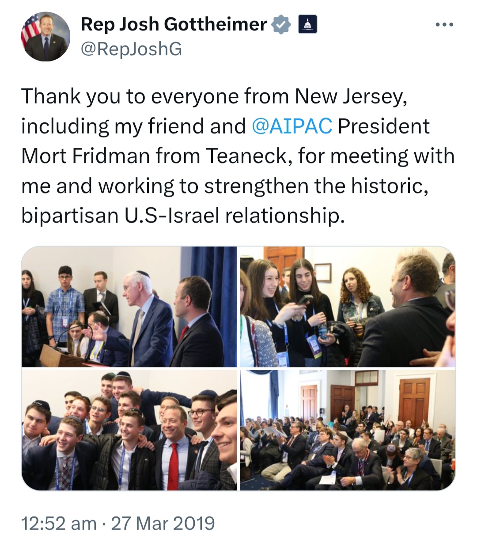Click the 12:52 am timestamp
477x546 pixels.
[x=59, y=523]
